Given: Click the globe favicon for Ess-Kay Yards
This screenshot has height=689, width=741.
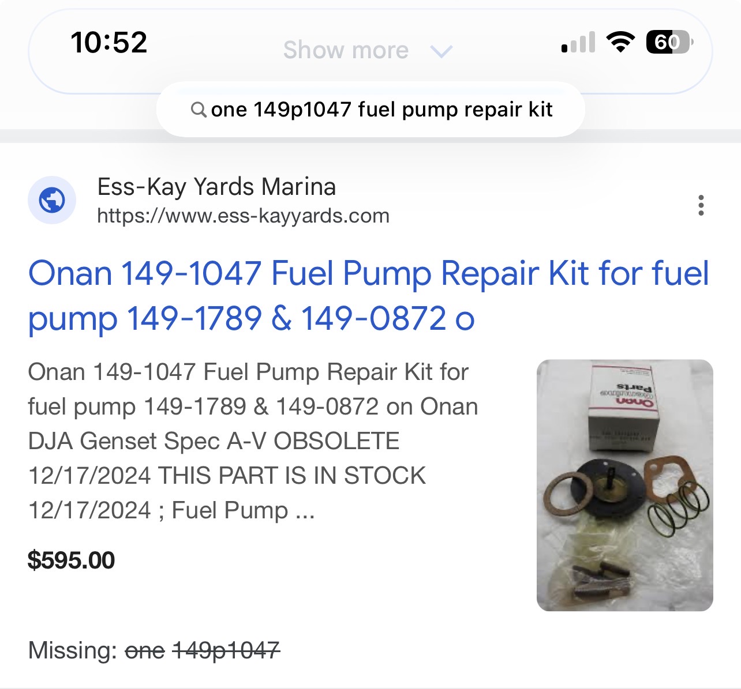Looking at the screenshot, I should pos(52,200).
